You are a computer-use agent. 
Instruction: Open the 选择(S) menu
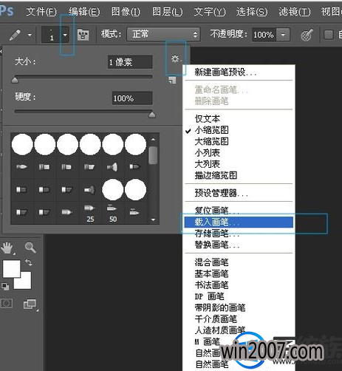252,12
